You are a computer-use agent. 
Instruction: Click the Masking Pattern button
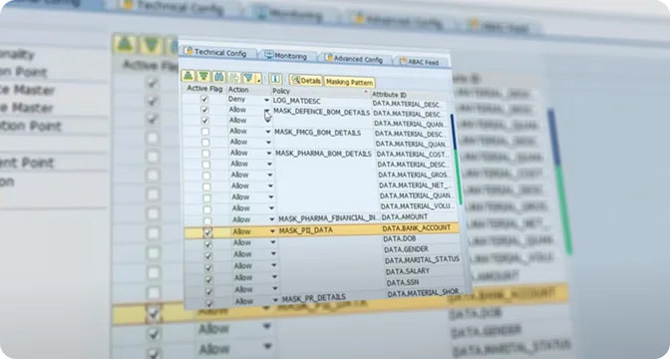[350, 82]
